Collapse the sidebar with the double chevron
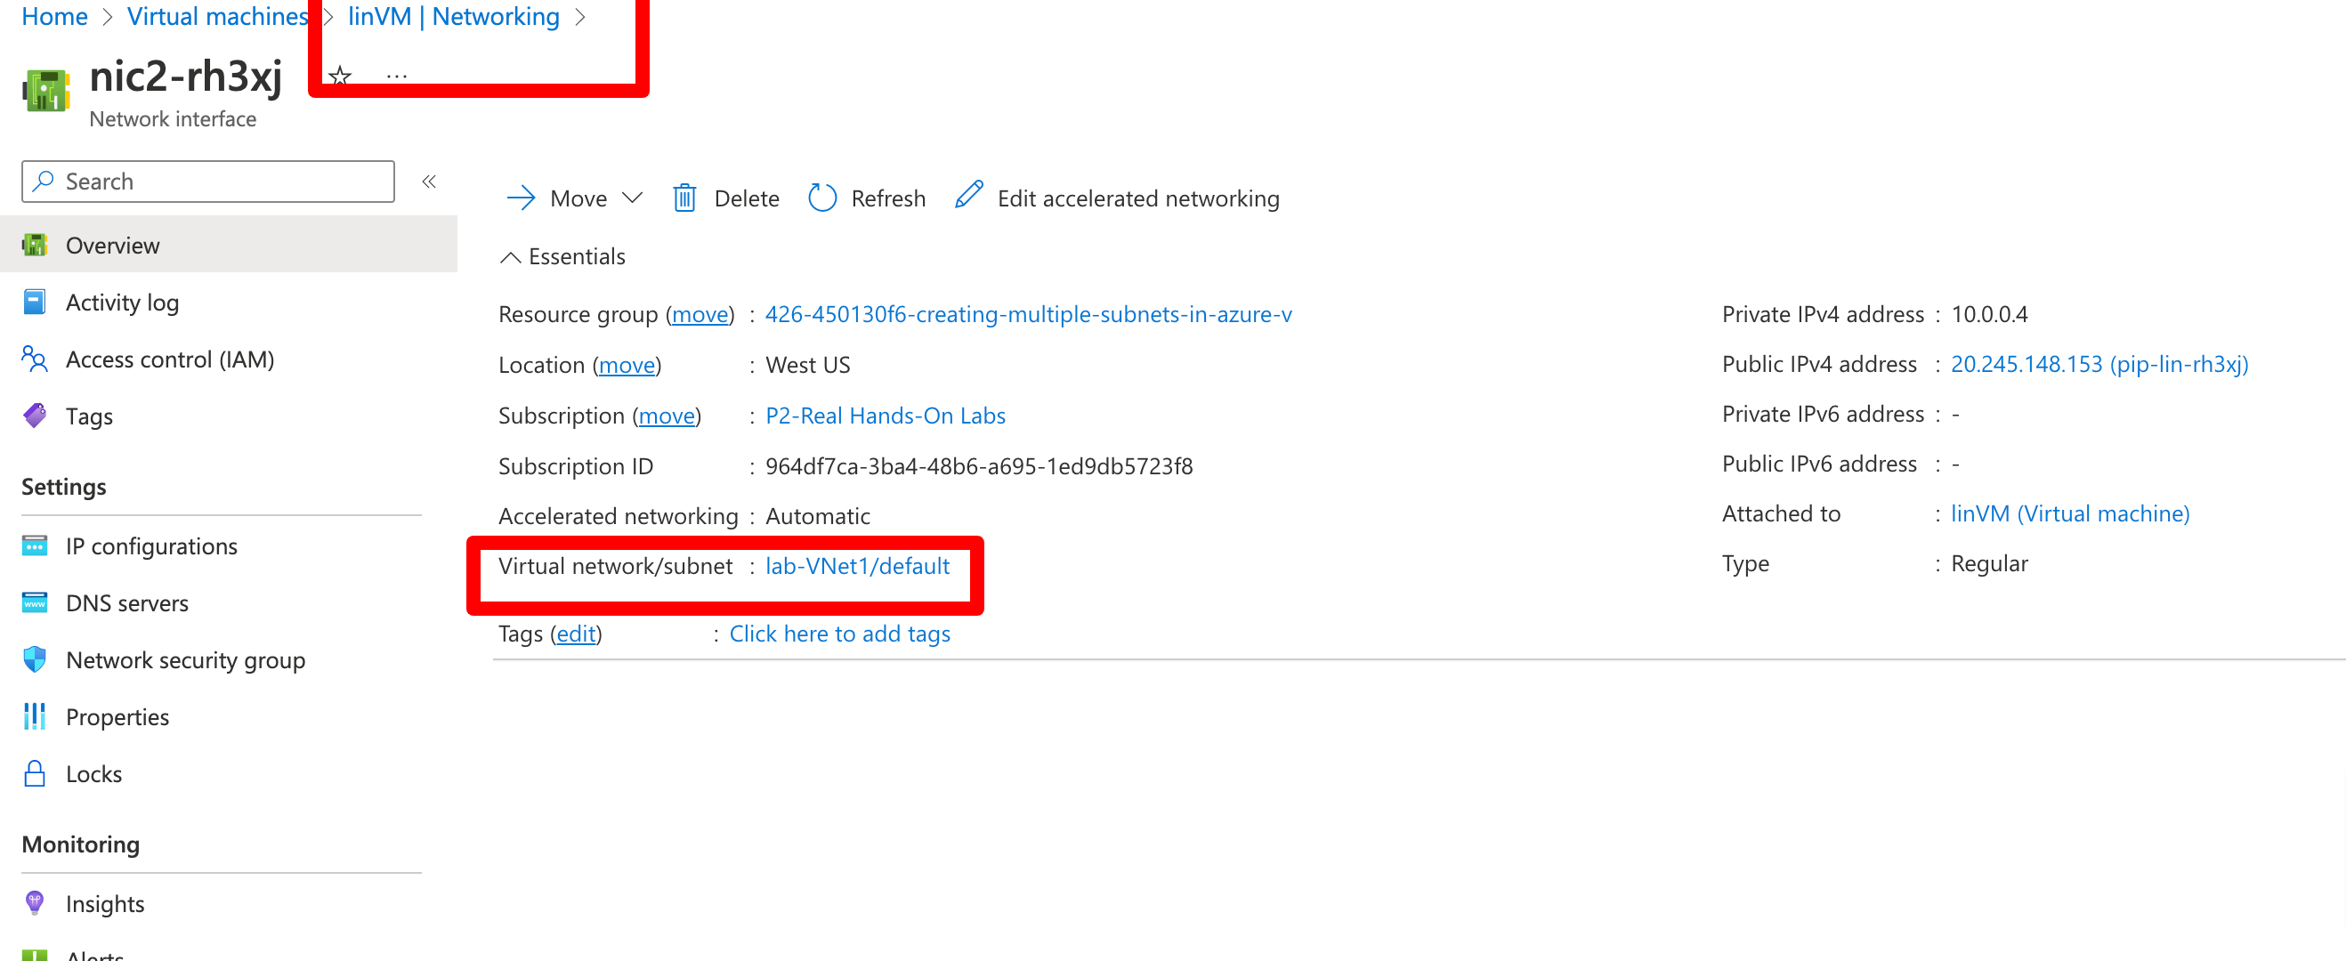Image resolution: width=2346 pixels, height=961 pixels. [429, 182]
